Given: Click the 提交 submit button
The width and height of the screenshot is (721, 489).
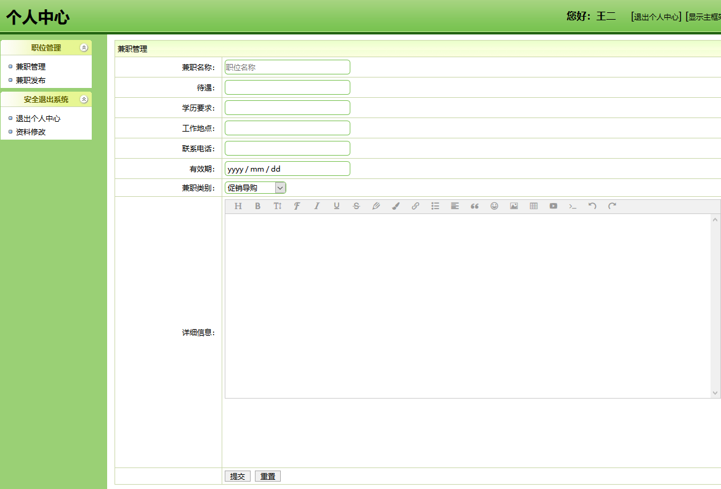Looking at the screenshot, I should tap(238, 476).
